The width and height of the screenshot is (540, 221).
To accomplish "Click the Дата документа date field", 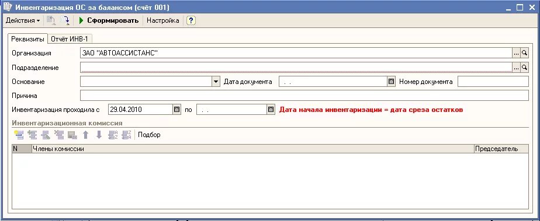I will [333, 82].
